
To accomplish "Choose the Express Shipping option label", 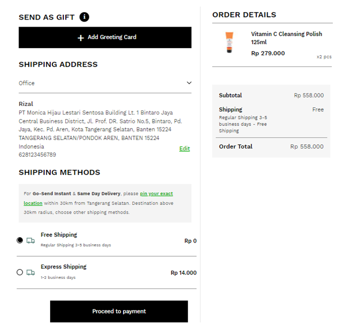I will (x=63, y=267).
